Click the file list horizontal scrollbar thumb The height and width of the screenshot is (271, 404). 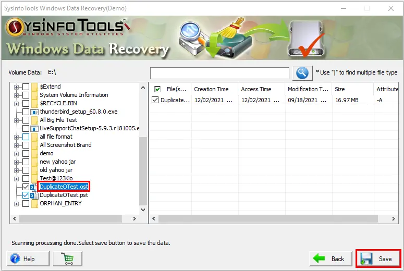point(268,219)
